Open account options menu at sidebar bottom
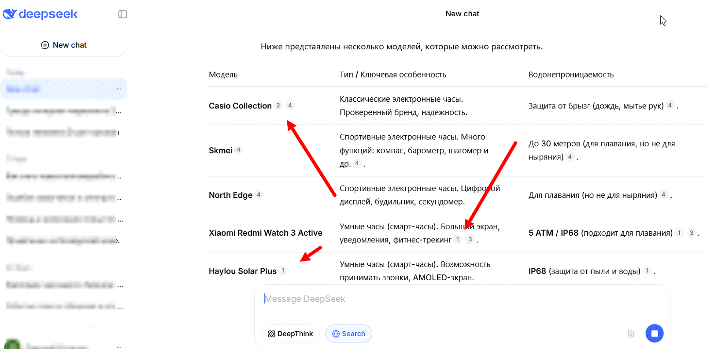707x349 pixels. 118,346
